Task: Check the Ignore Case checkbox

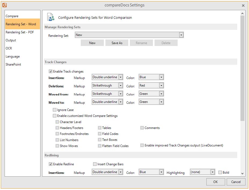Action: click(x=54, y=110)
